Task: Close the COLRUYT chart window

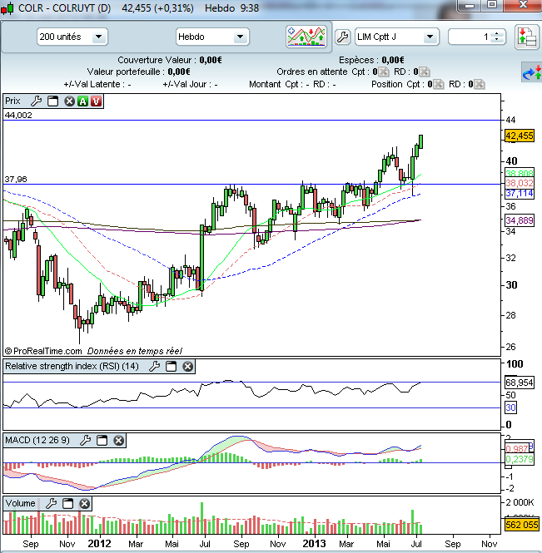Action: (x=523, y=5)
